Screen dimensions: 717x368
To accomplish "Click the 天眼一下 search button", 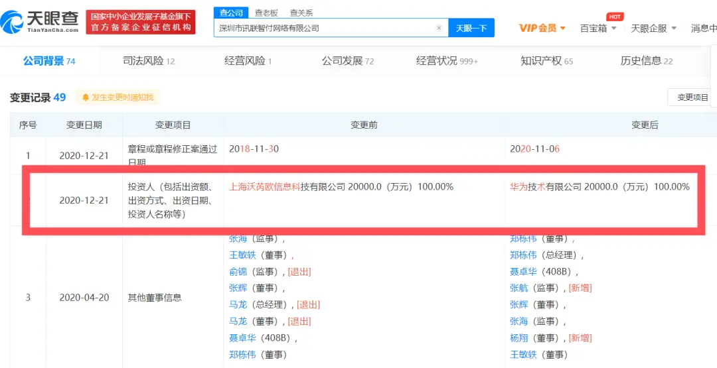I will [x=471, y=28].
